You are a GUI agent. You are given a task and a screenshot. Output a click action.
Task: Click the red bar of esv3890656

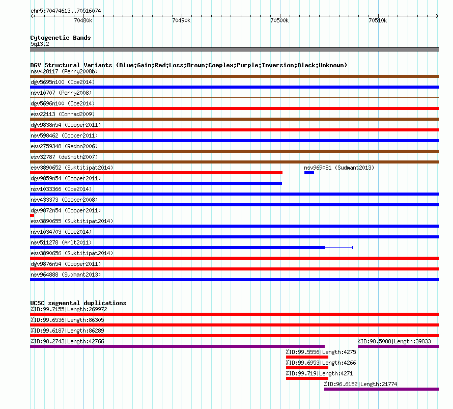(x=234, y=258)
